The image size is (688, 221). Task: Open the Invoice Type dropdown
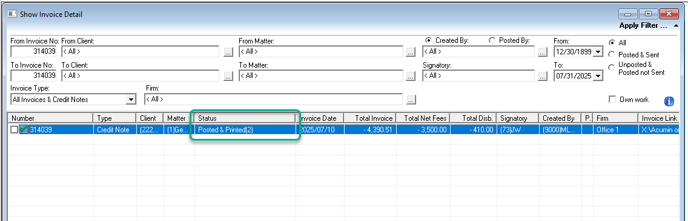click(131, 100)
